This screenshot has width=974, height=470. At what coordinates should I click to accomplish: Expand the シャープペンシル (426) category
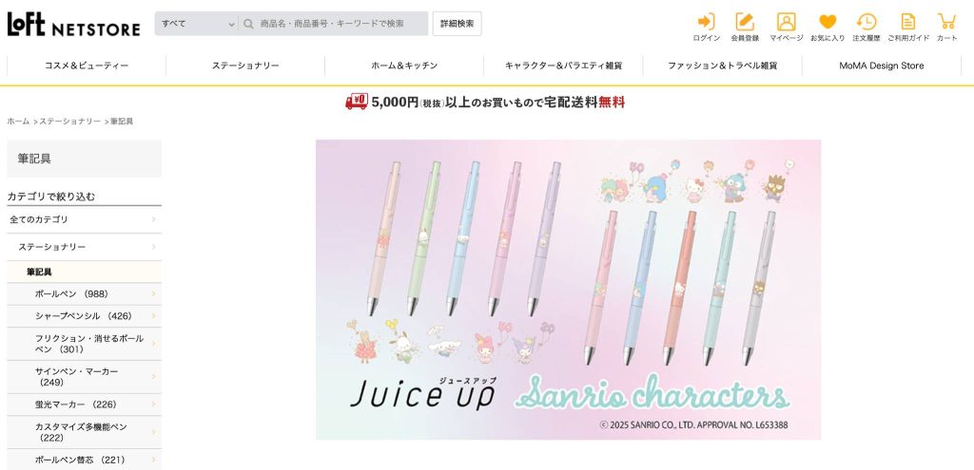coord(84,316)
